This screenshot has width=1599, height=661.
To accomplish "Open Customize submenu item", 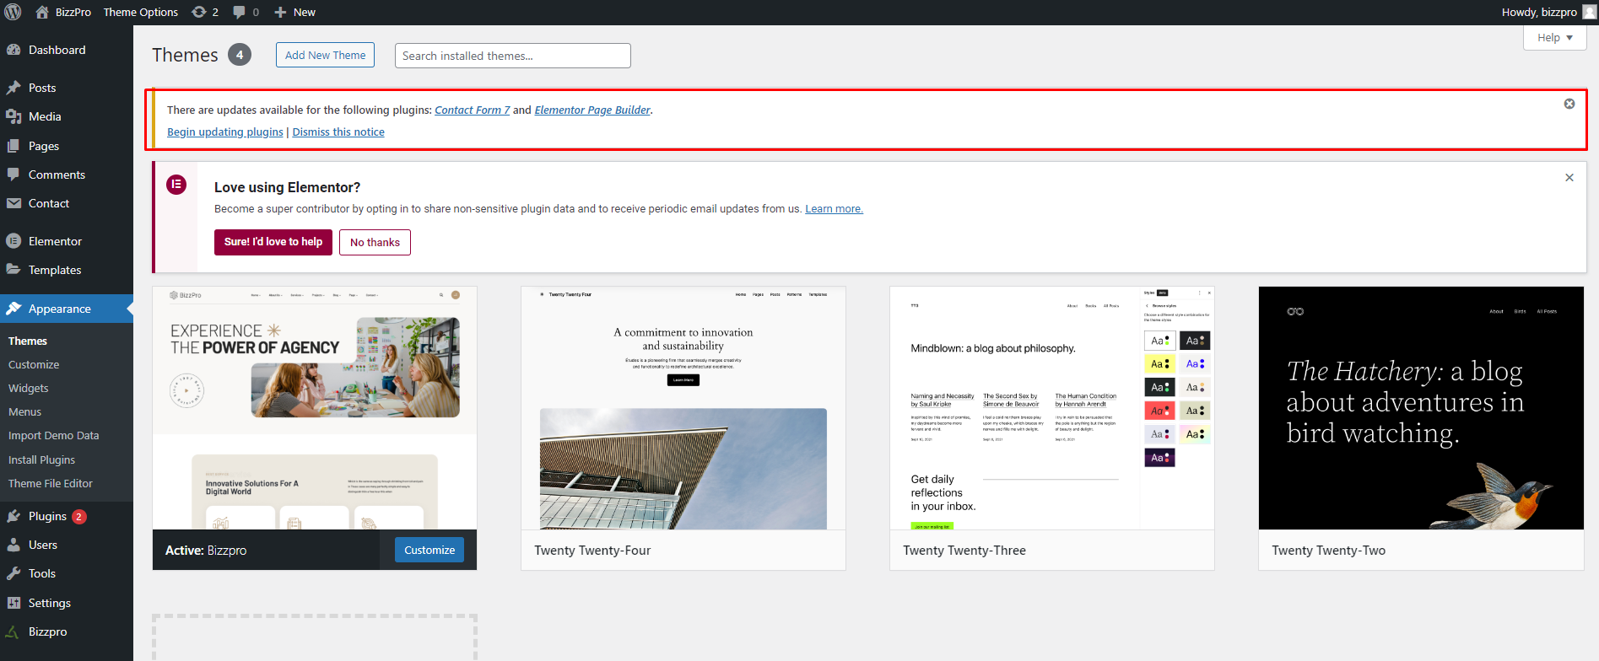I will 34,365.
